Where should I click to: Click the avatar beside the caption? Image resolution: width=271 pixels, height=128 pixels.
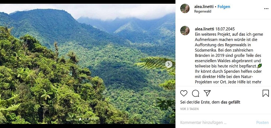(x=185, y=31)
